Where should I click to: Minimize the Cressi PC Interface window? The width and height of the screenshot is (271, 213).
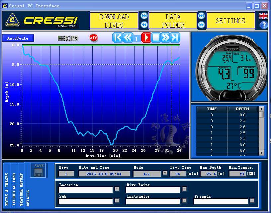point(249,6)
